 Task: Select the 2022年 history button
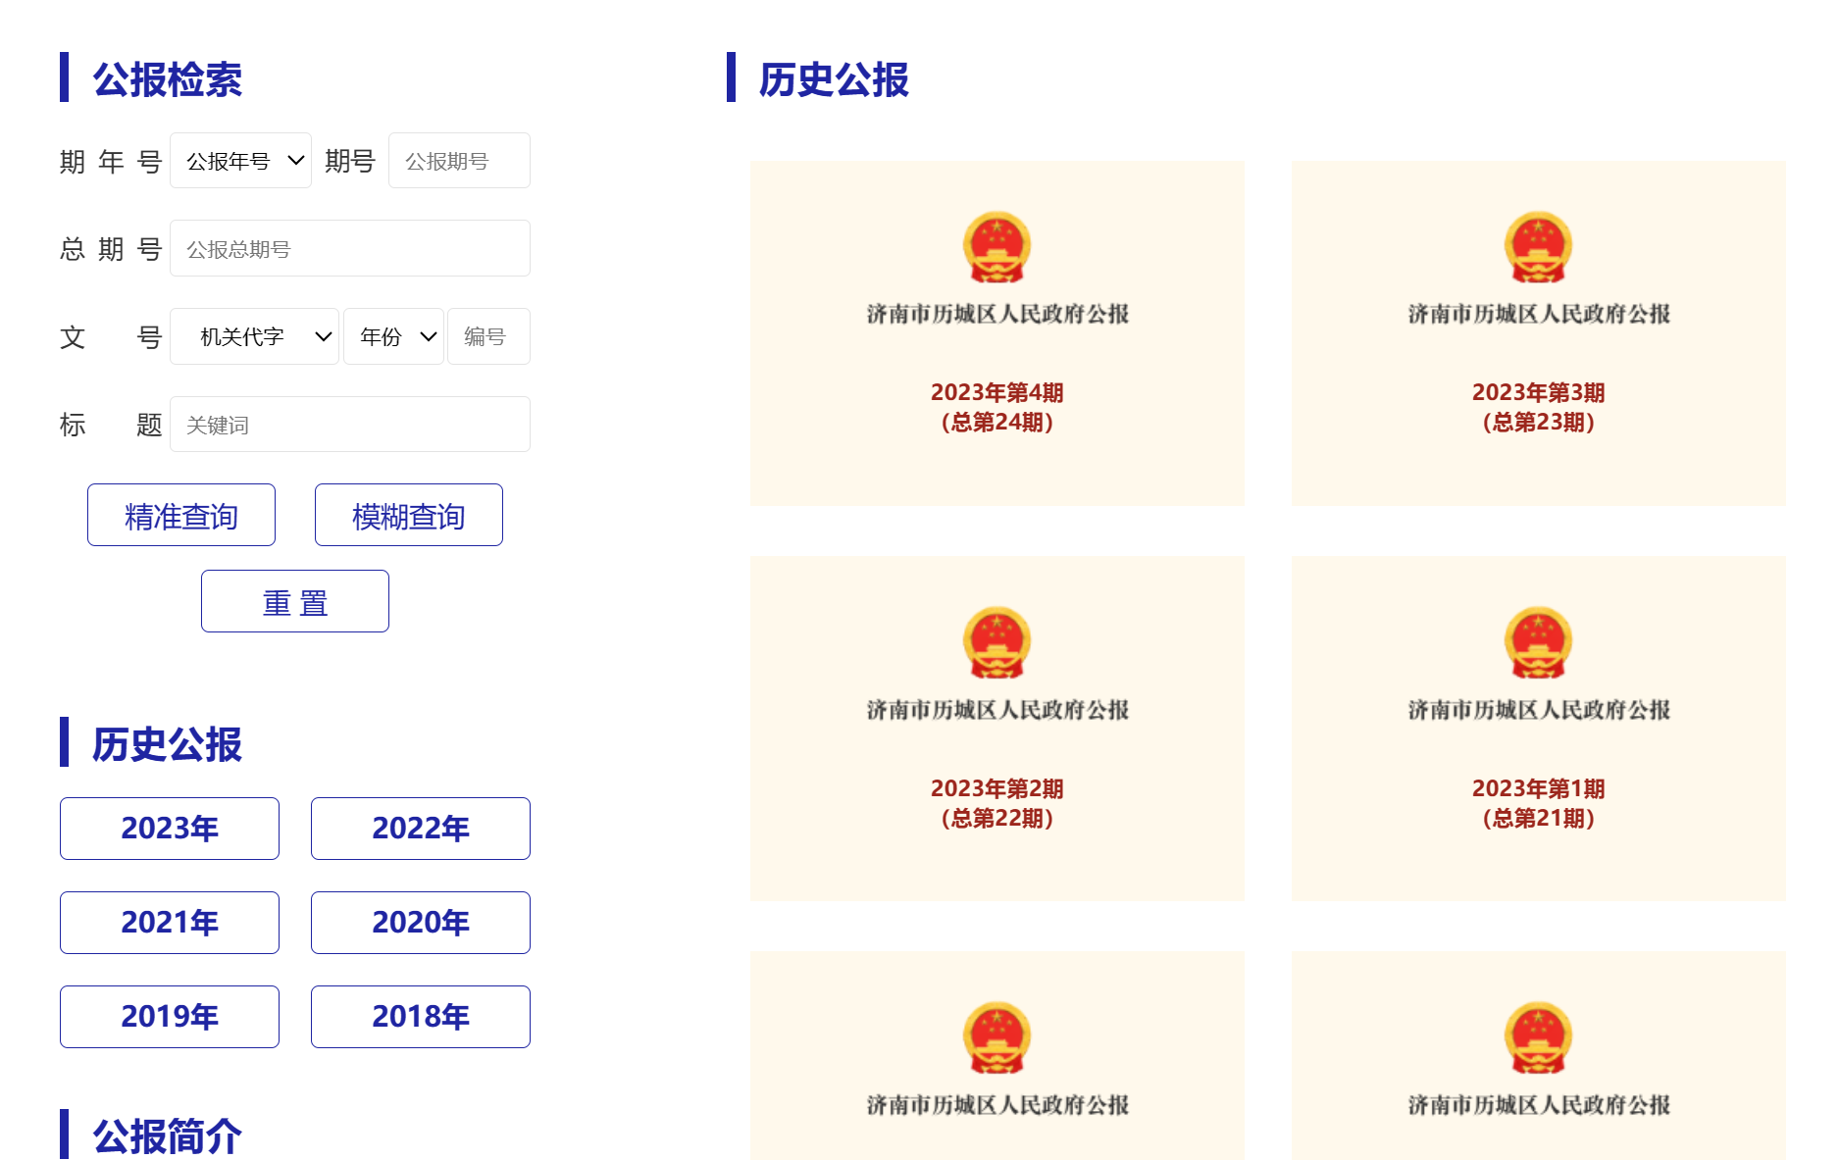[421, 829]
